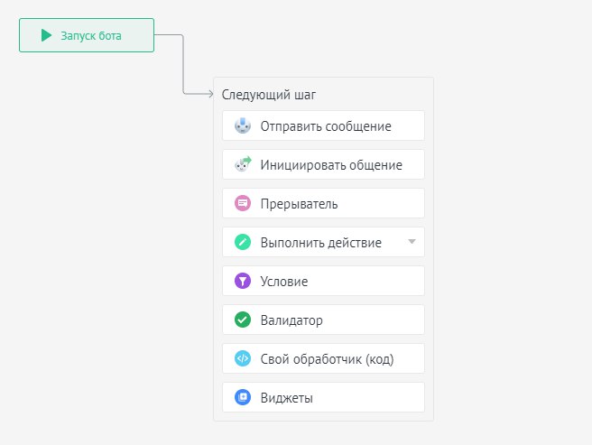The image size is (592, 445).
Task: Select the blue code brackets icon
Action: click(243, 358)
